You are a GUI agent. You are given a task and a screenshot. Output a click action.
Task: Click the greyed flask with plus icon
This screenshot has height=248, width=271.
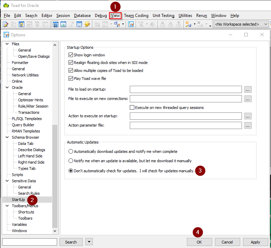point(71,24)
